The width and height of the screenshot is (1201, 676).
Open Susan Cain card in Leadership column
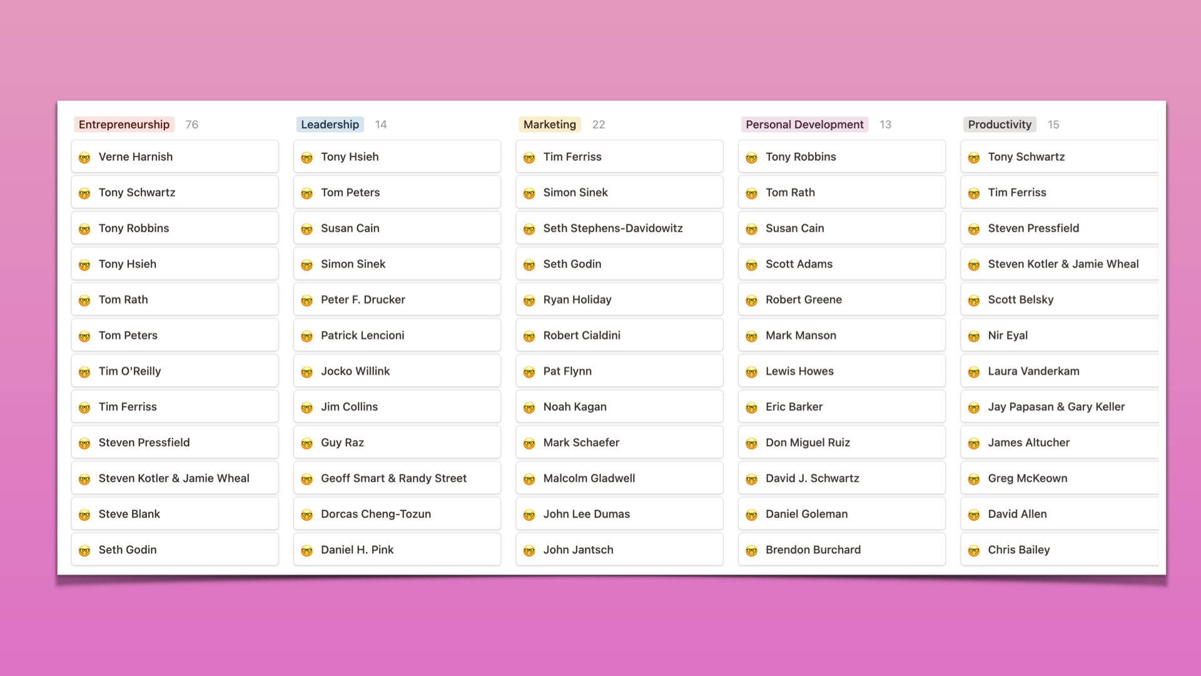point(397,228)
